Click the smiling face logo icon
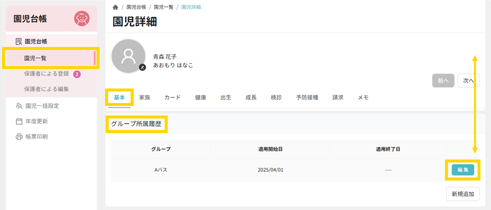The width and height of the screenshot is (491, 210). click(x=82, y=19)
